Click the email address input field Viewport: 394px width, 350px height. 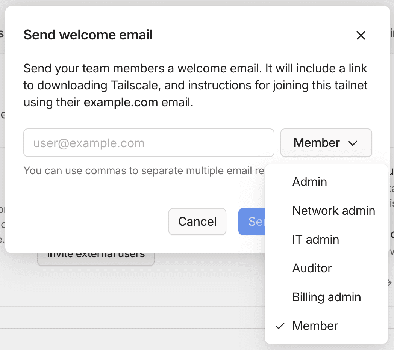(x=149, y=143)
